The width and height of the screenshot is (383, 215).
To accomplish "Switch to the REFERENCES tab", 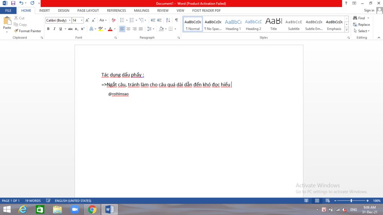I will [x=117, y=10].
